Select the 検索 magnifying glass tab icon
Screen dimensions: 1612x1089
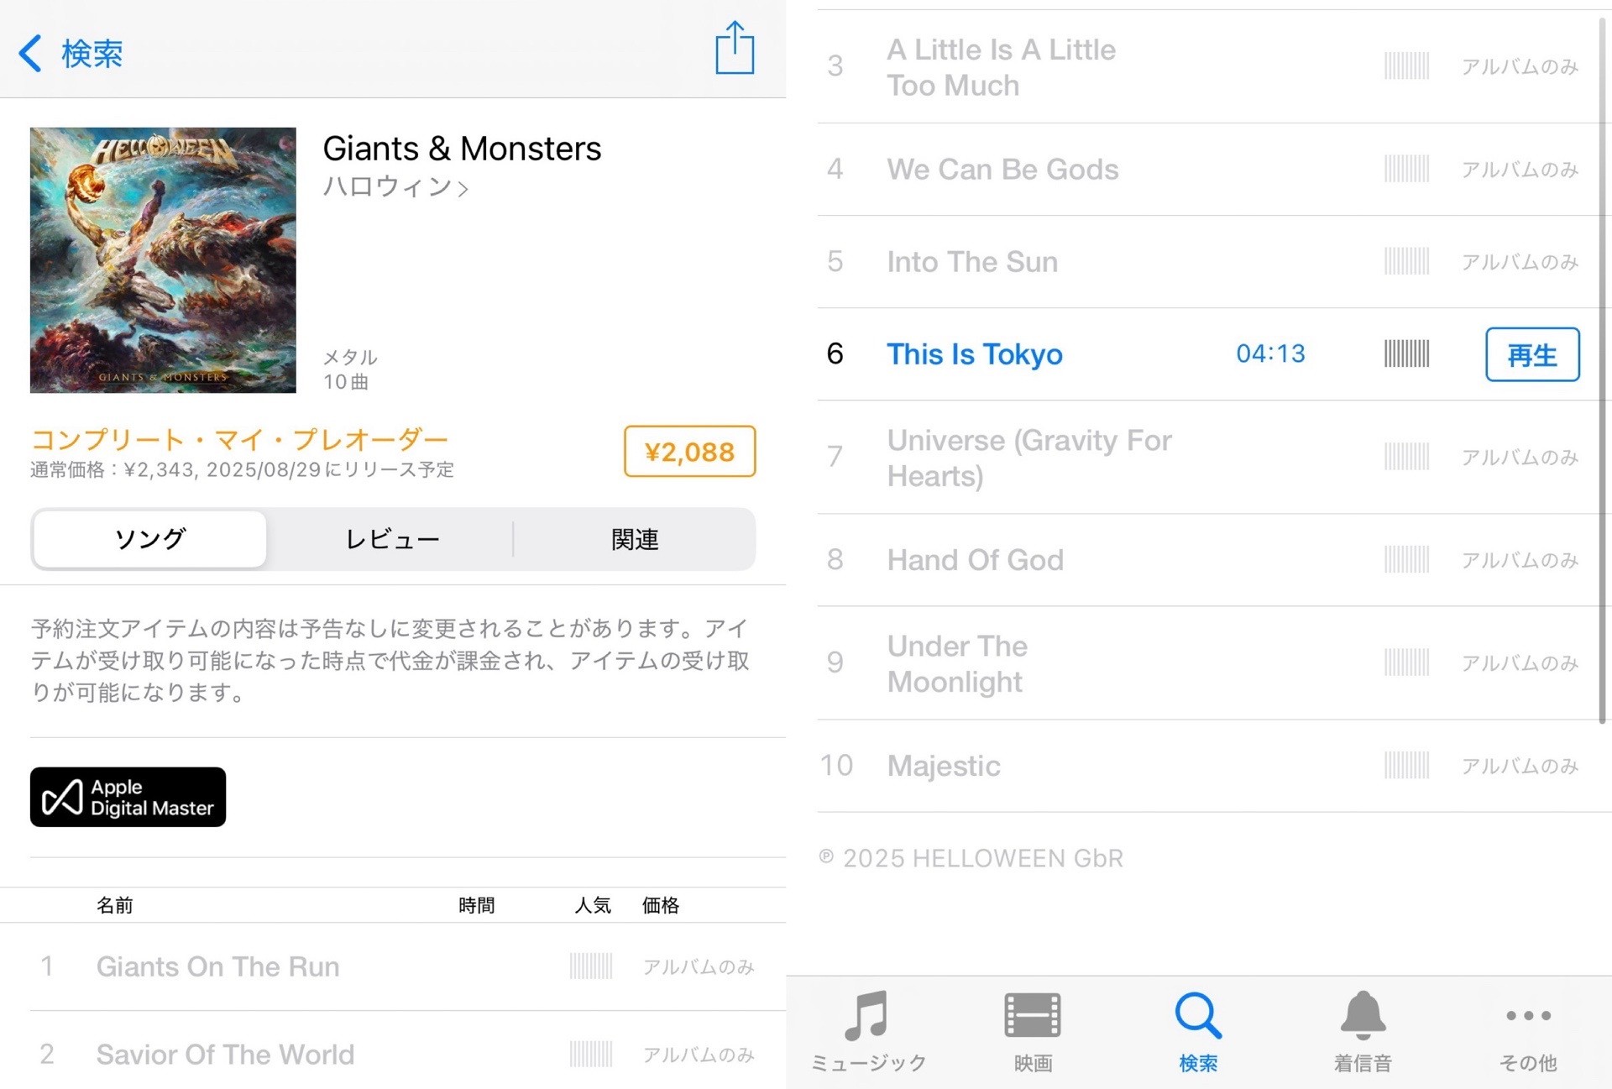(x=1198, y=1015)
